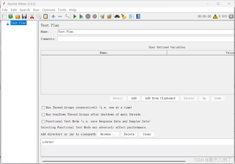Click the Name input field

146,32
